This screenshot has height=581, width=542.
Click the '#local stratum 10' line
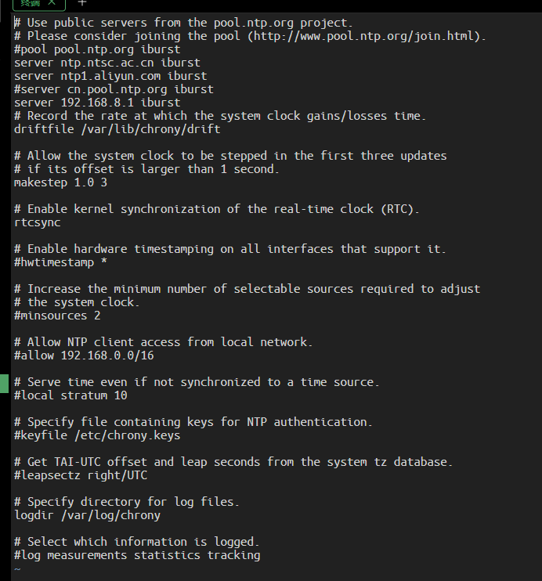[70, 395]
